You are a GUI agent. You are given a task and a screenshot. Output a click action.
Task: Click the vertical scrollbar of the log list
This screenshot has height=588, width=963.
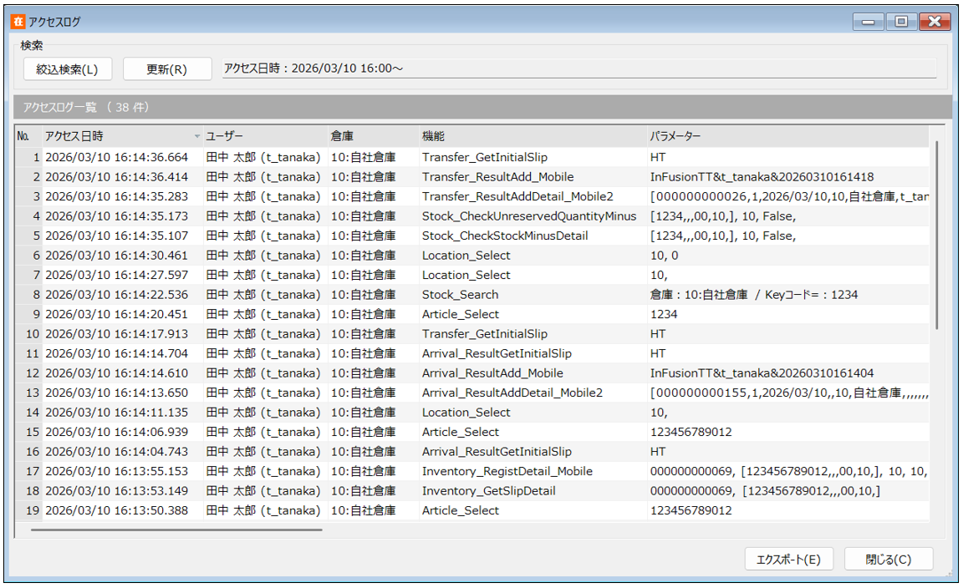click(936, 236)
